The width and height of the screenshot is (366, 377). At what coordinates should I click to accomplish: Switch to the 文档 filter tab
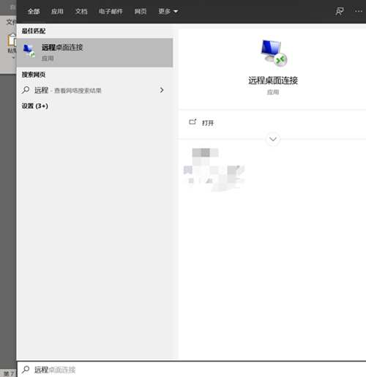(81, 11)
